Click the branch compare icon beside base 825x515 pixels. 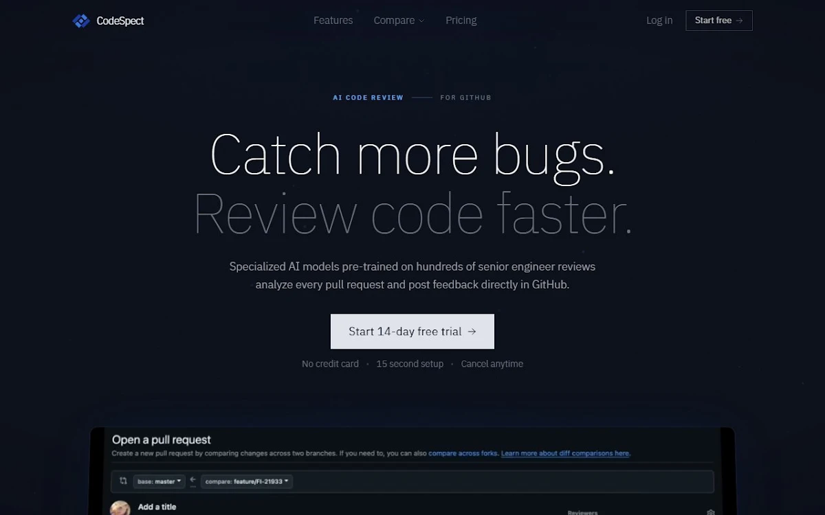point(123,481)
